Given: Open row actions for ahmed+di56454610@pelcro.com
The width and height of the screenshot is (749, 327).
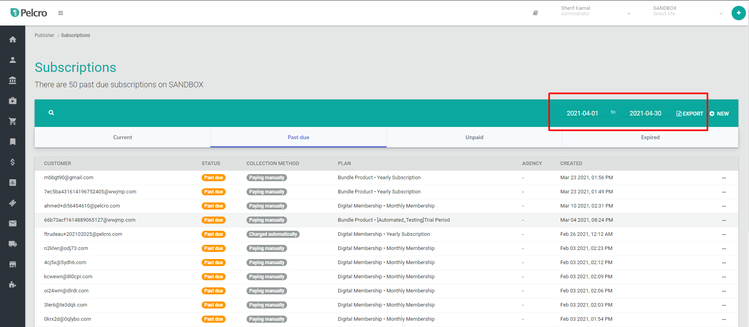Looking at the screenshot, I should [x=724, y=206].
